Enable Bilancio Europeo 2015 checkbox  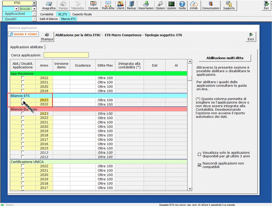tap(23, 148)
